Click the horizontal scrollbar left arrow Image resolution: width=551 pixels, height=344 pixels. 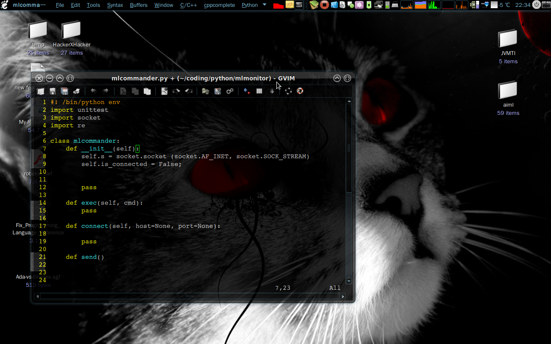37,296
